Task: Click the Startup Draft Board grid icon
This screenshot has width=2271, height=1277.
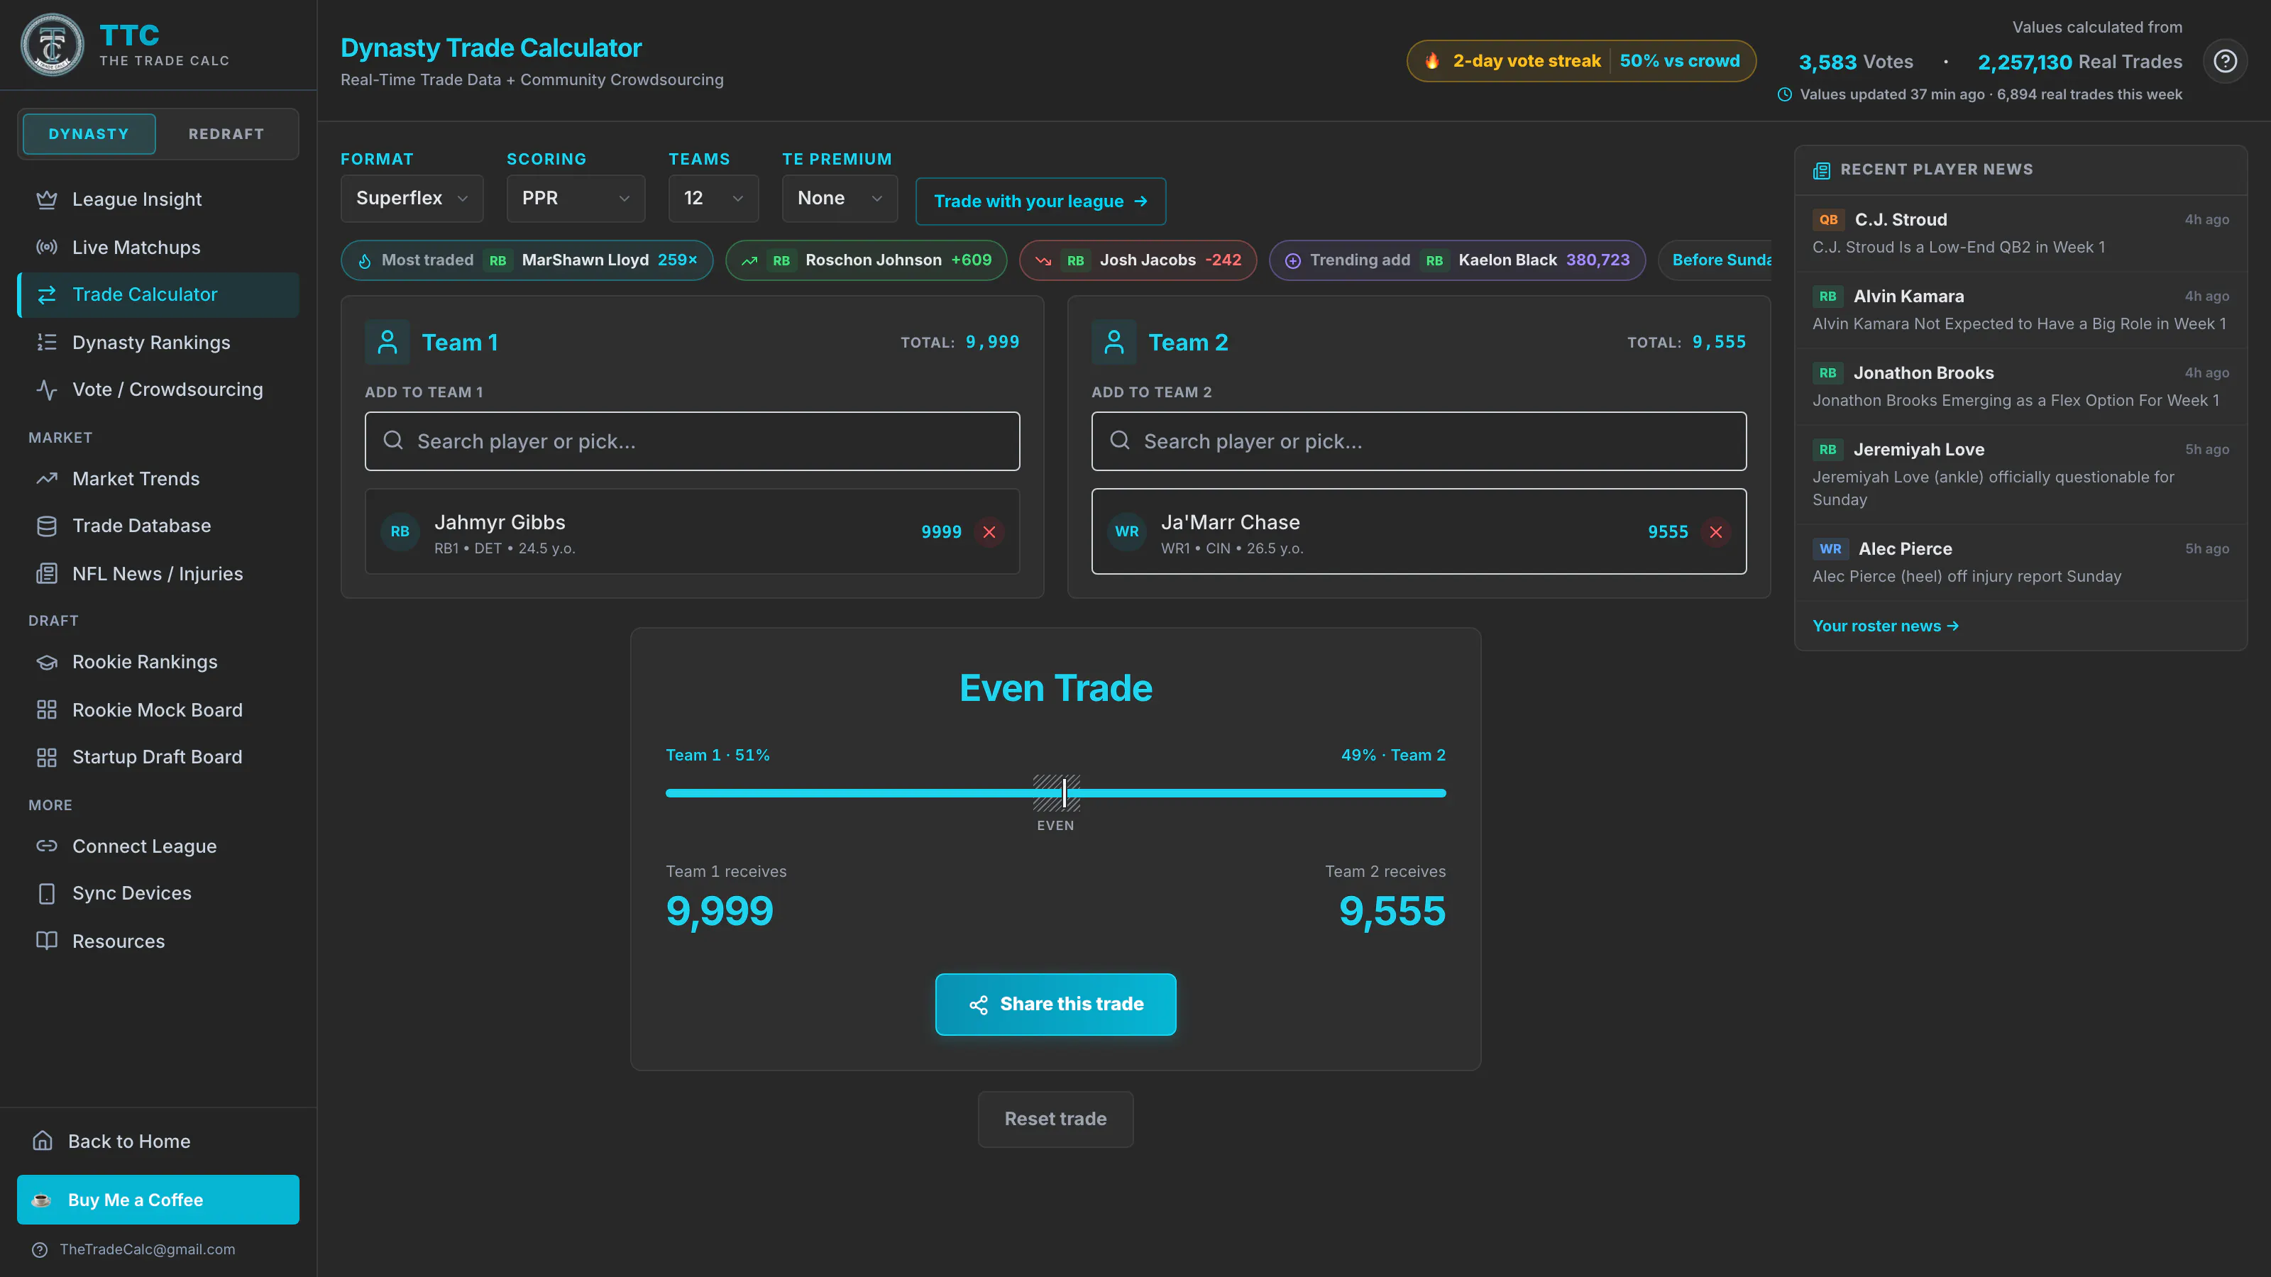Action: point(47,757)
